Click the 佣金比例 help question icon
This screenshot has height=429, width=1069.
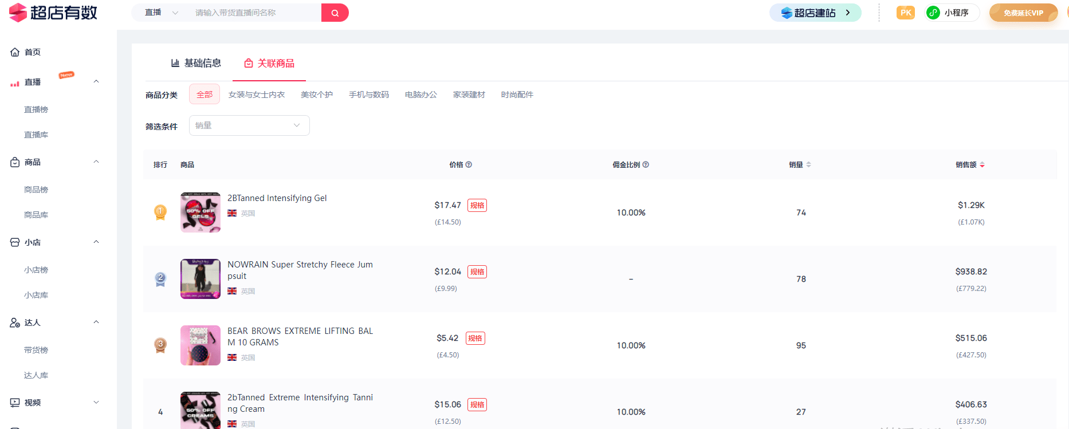click(646, 165)
